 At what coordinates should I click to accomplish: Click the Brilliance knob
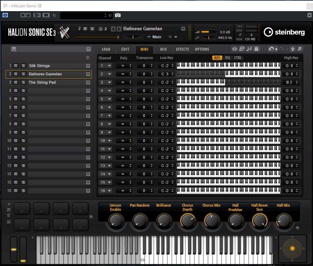point(164,221)
